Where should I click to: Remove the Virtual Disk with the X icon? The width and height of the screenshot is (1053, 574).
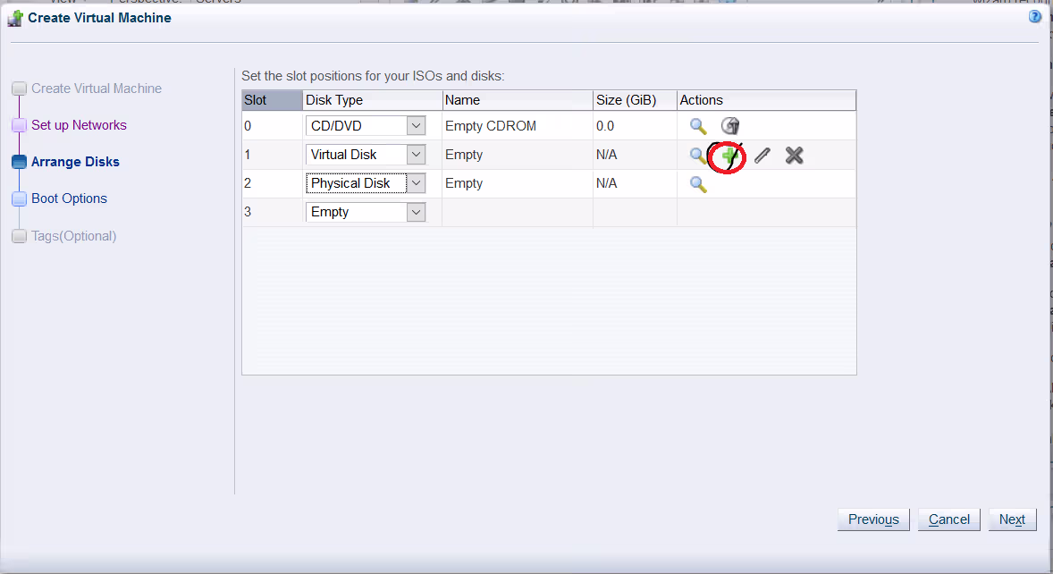(794, 156)
